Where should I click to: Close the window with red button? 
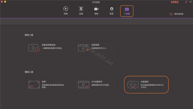(2, 2)
